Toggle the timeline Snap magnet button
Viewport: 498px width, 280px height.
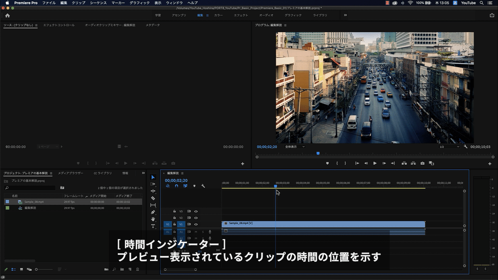click(176, 186)
